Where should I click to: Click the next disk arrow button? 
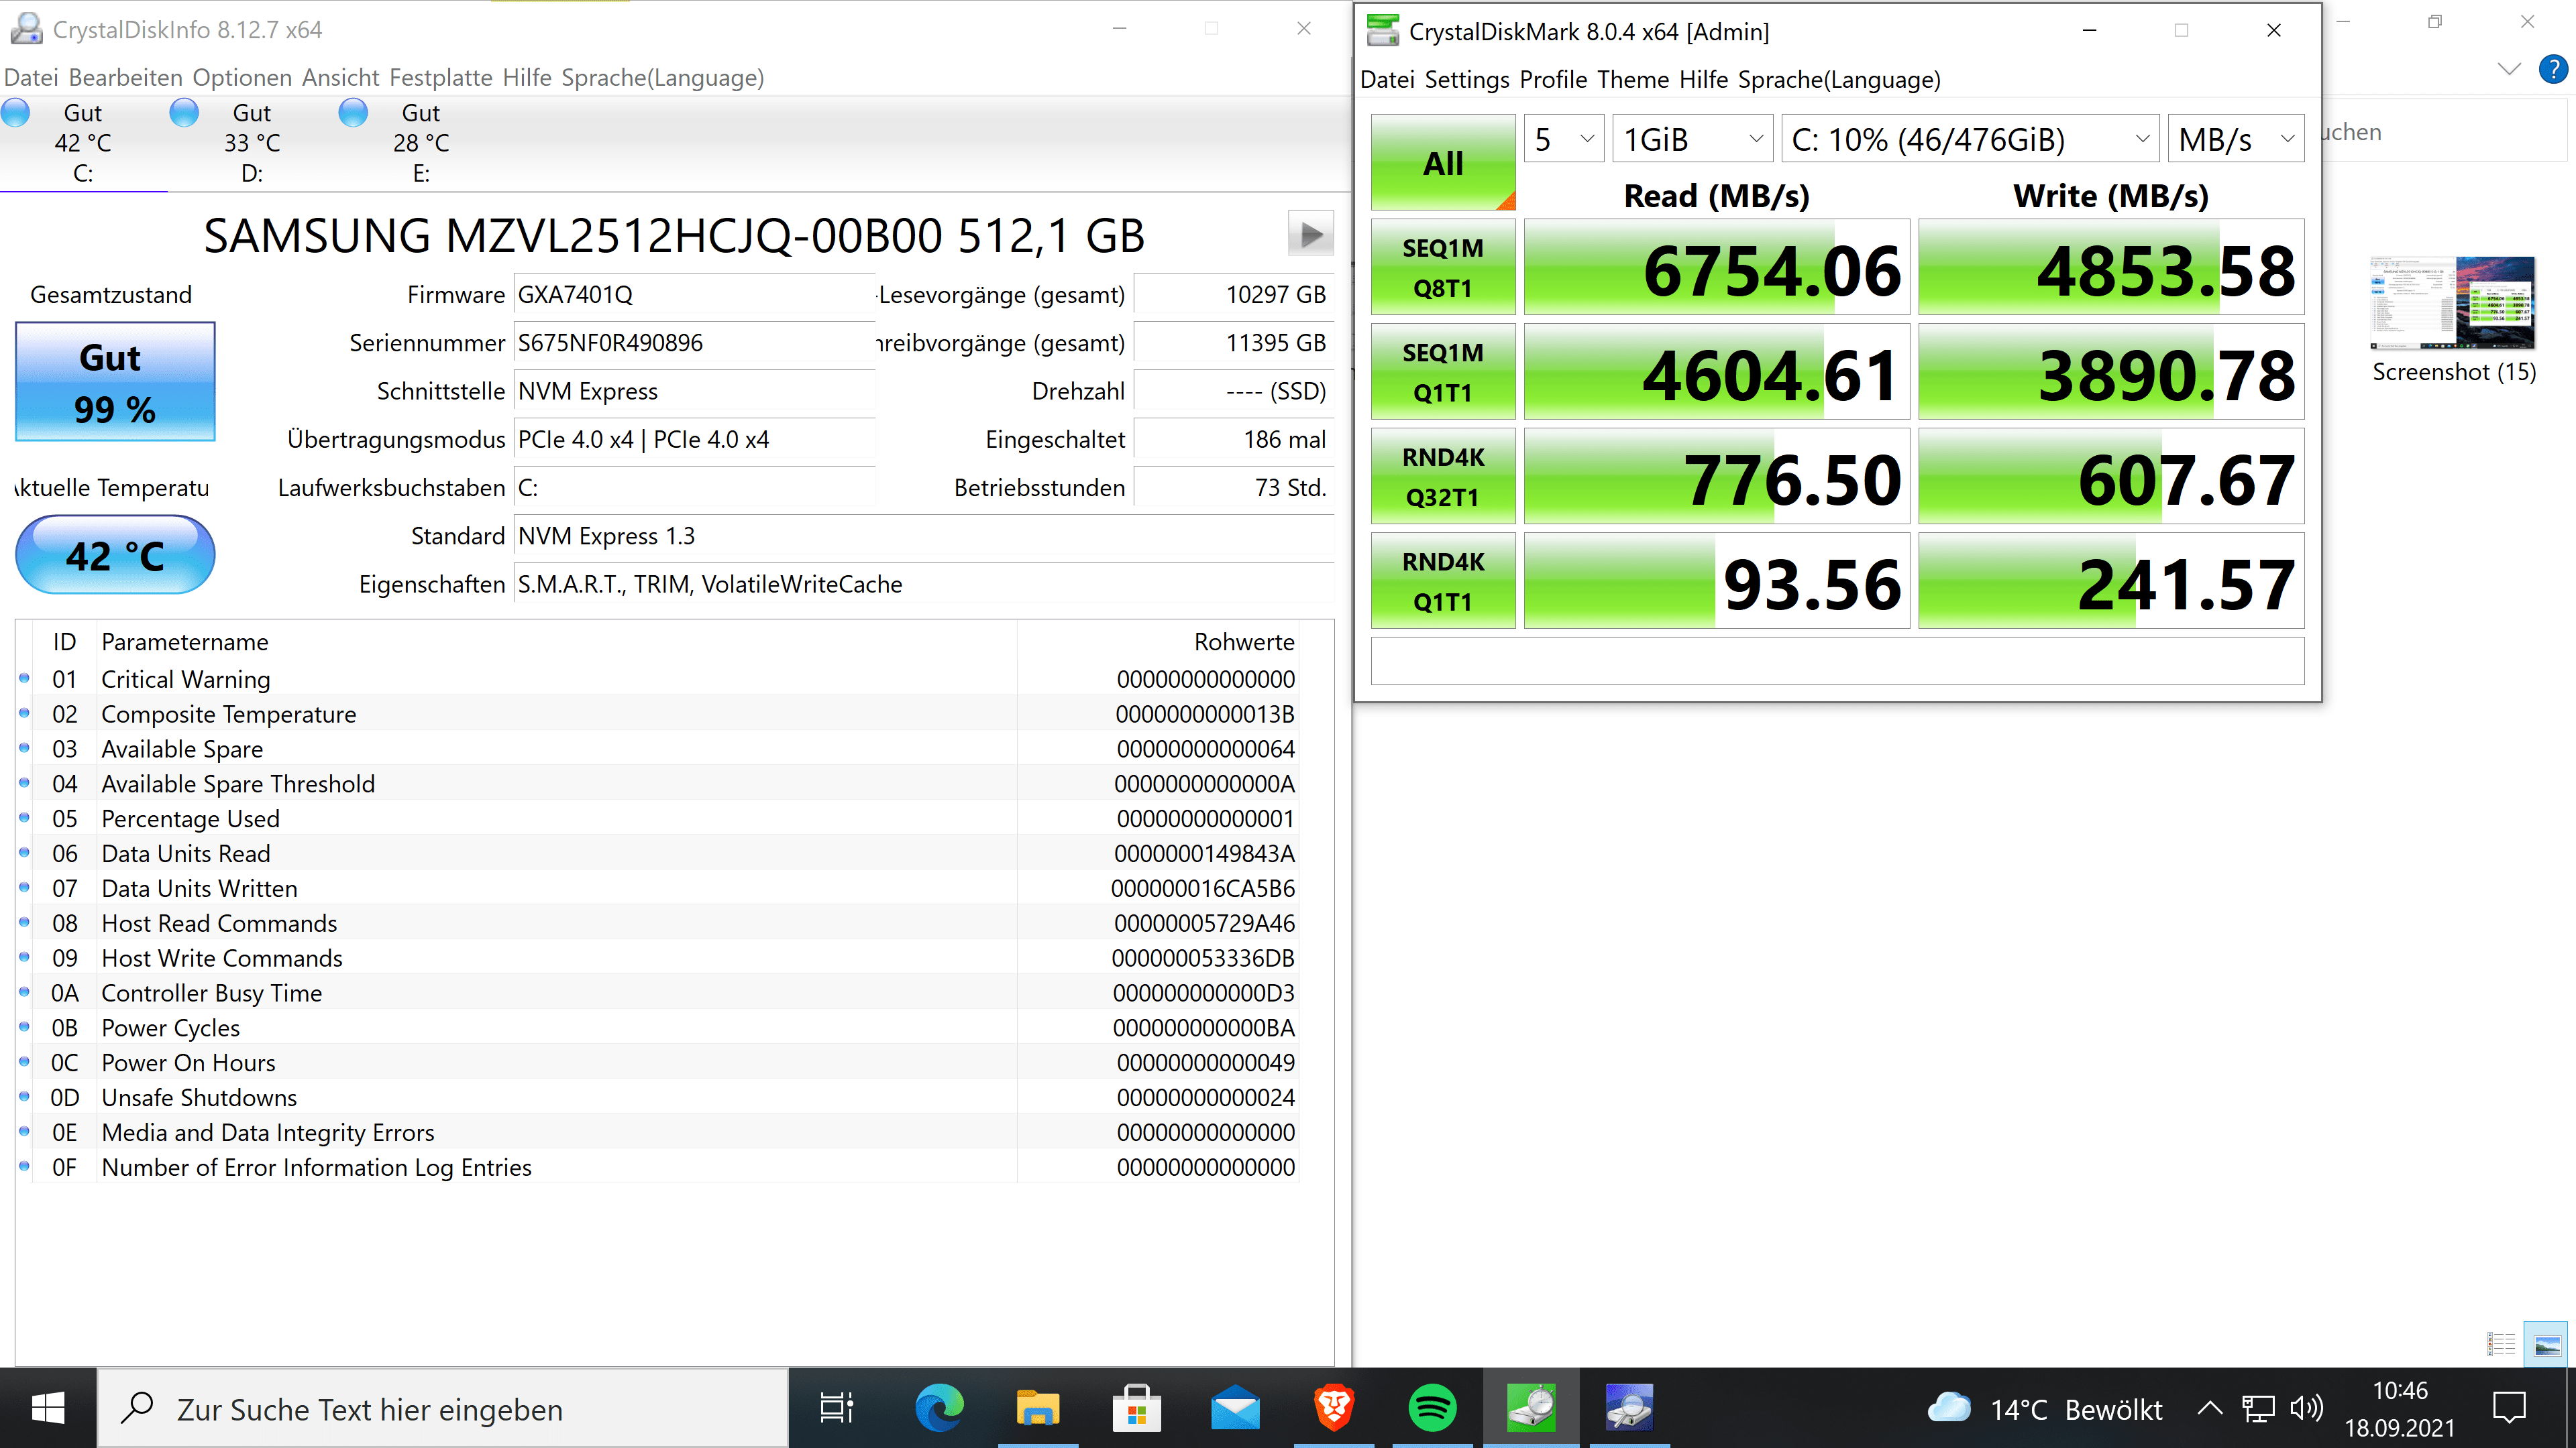click(x=1310, y=235)
